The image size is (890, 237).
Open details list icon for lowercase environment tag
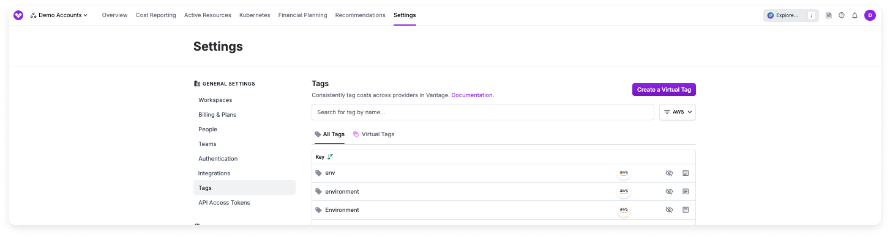(686, 192)
